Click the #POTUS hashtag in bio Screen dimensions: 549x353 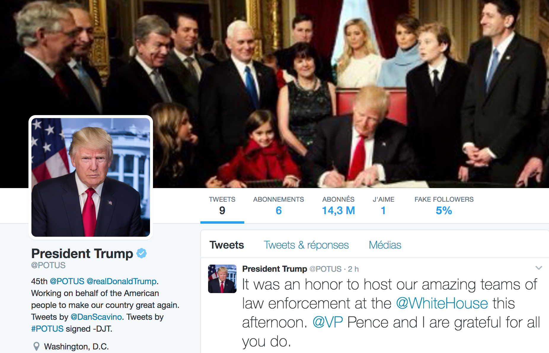47,329
